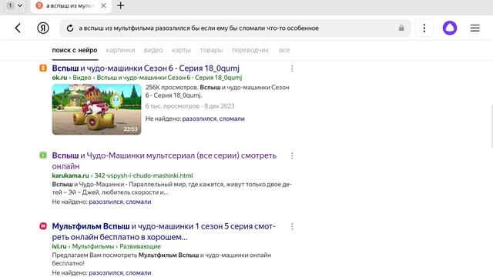Click 'разозлился' under the karukama.ru result
The height and width of the screenshot is (277, 493).
[106, 202]
